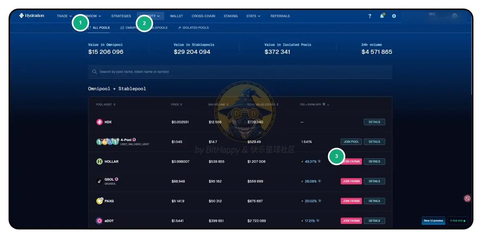Click the info icon beside aDOT 17.21% APR
Screen dimensions: 482x238
pos(317,221)
